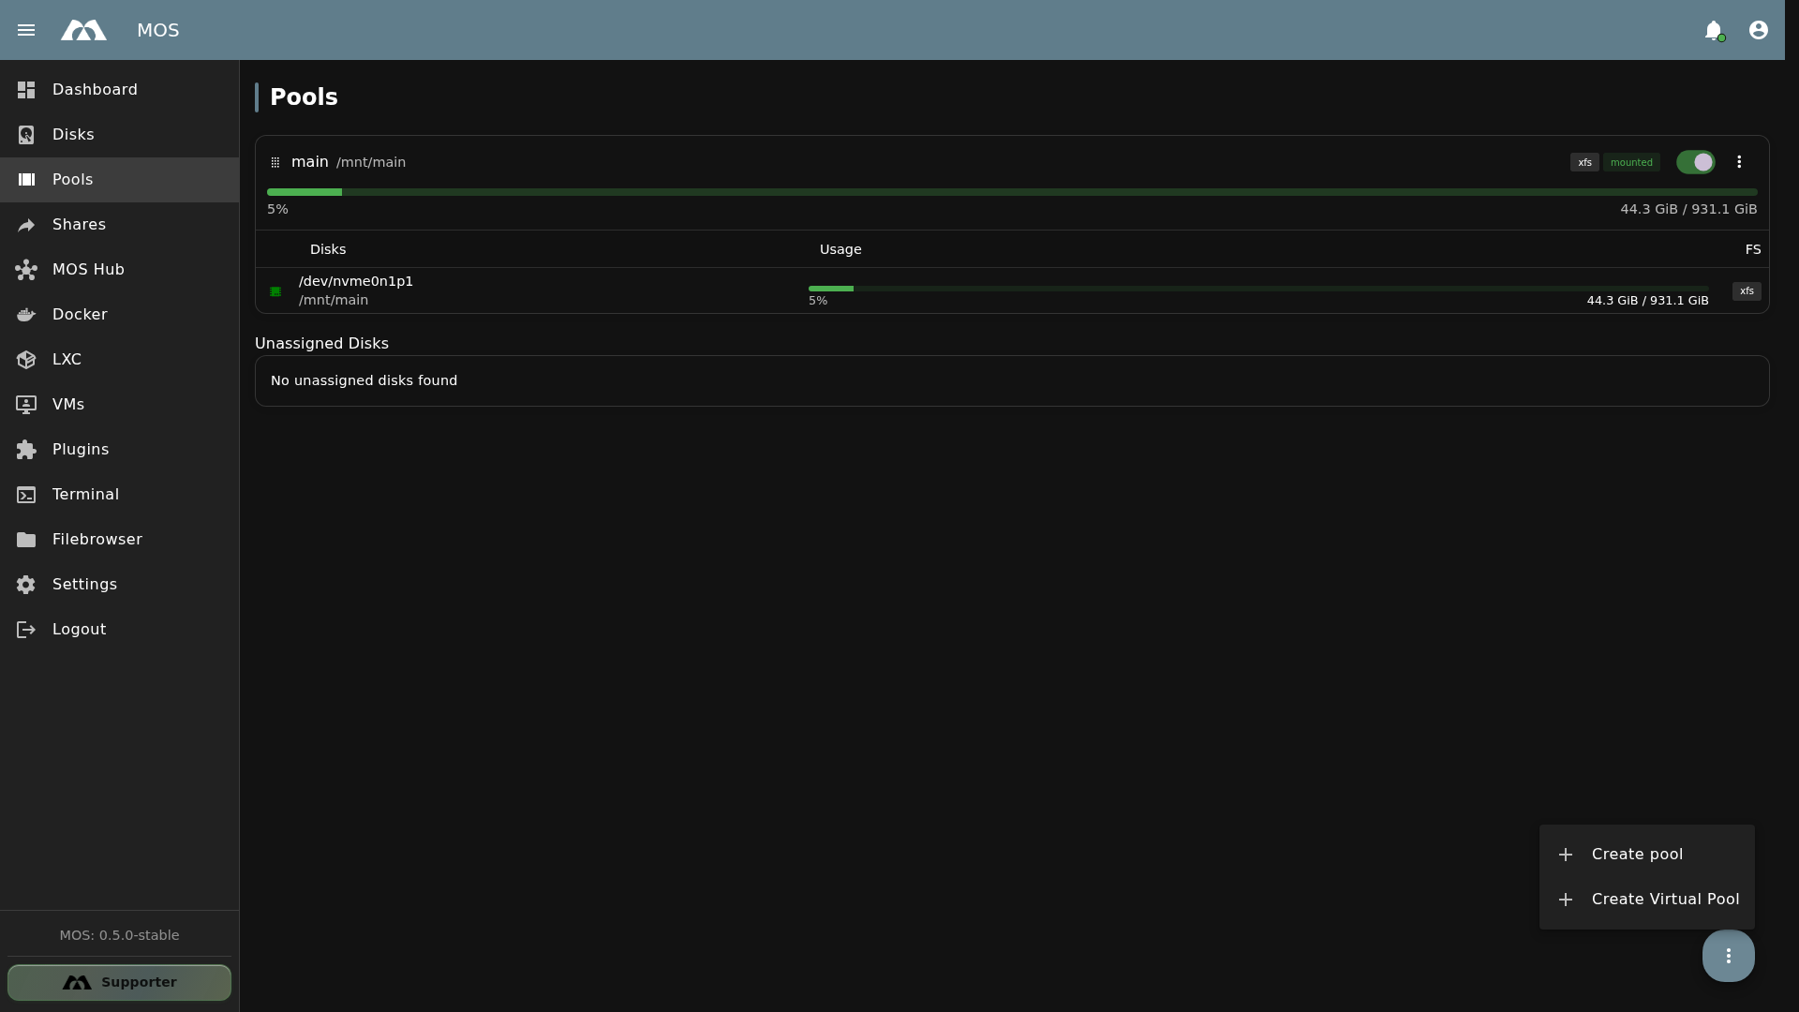The height and width of the screenshot is (1012, 1799).
Task: Click the Terminal prompt icon
Action: tap(26, 495)
